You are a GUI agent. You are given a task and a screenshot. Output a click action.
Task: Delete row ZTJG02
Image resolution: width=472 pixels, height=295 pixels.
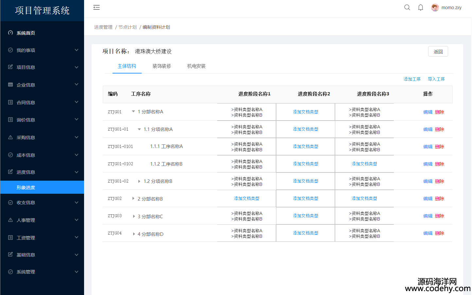pyautogui.click(x=440, y=199)
